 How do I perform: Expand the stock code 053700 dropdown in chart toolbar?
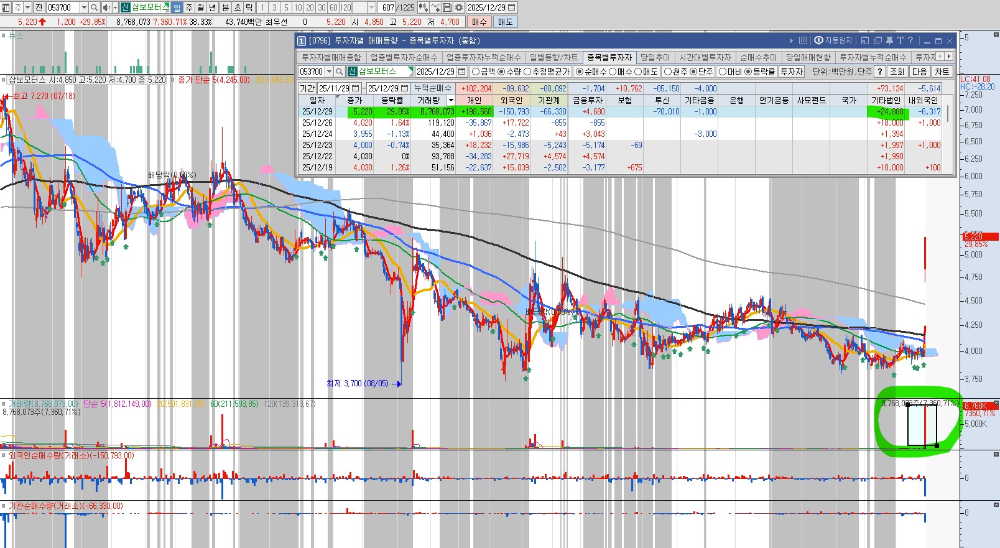(x=84, y=7)
